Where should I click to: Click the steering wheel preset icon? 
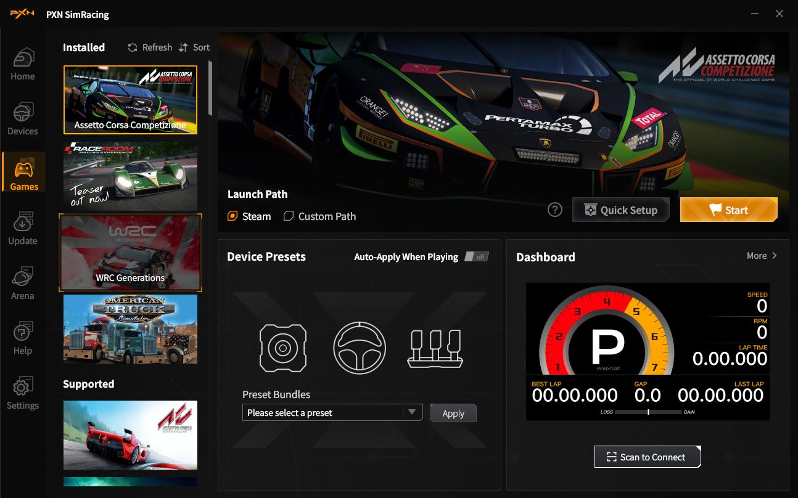[x=360, y=348]
